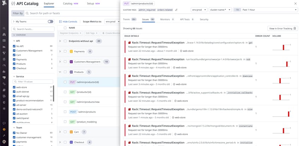
Task: Open the dashboards icon in left sidebar
Action: [4, 40]
